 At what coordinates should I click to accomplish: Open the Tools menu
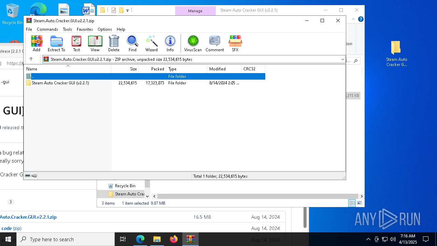coord(67,29)
